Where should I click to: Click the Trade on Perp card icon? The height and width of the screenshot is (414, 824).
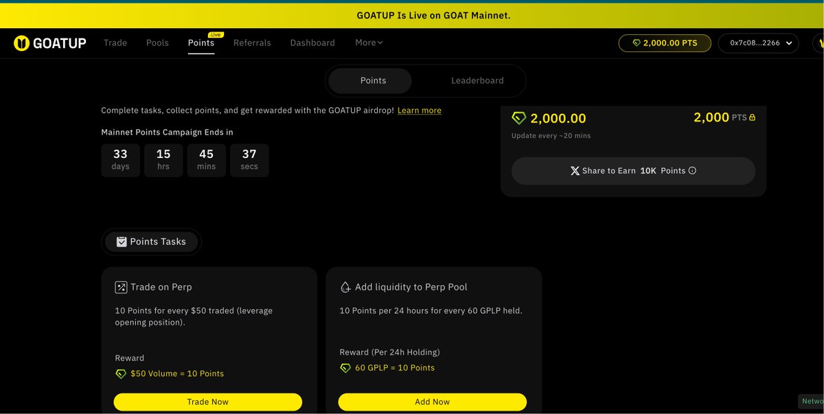pos(121,288)
